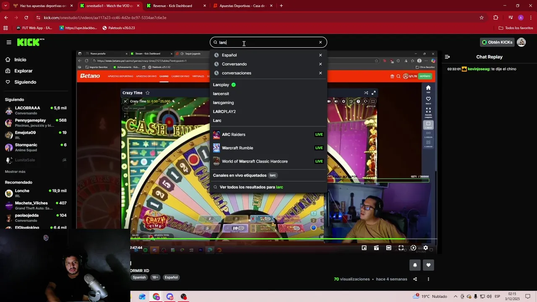Toggle mini player in the video controls
Image resolution: width=537 pixels, height=302 pixels.
pyautogui.click(x=364, y=248)
